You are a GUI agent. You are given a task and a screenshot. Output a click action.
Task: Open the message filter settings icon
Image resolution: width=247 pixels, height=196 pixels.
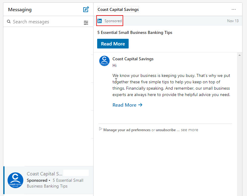(86, 23)
